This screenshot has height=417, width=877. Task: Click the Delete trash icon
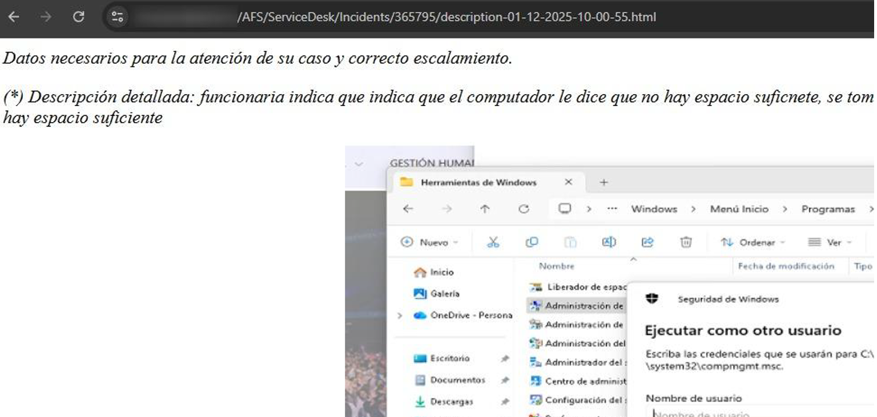(686, 242)
